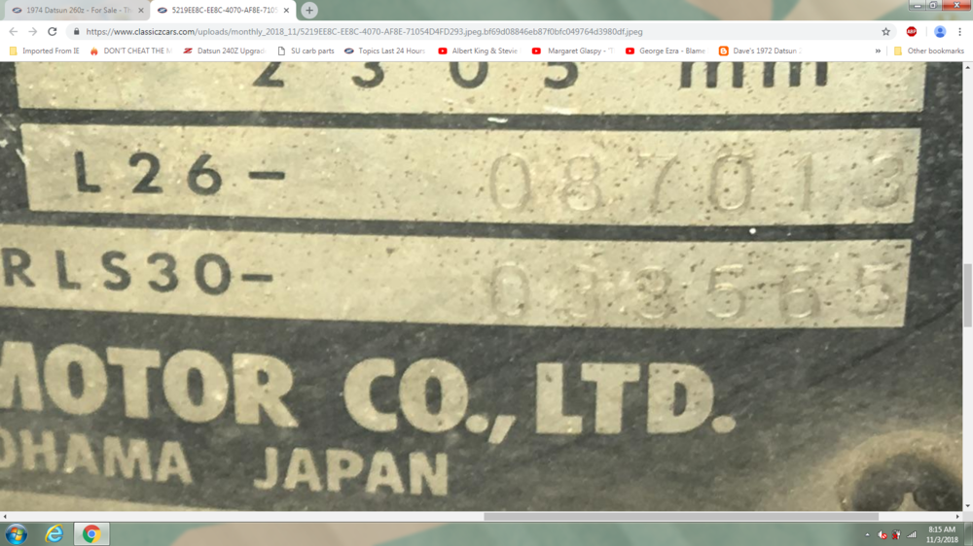Open SU carb parts bookmark
The height and width of the screenshot is (546, 973).
306,51
